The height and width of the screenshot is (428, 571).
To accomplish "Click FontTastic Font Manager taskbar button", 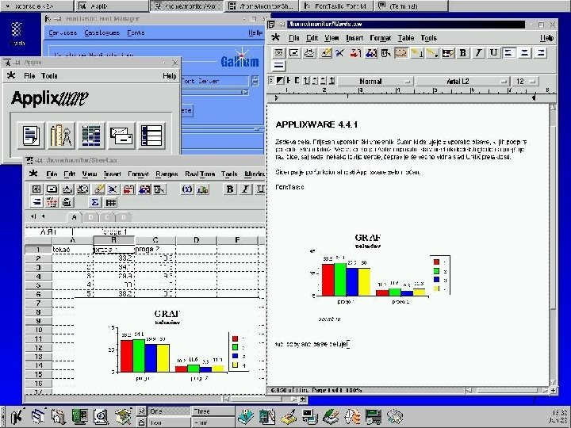I will [335, 6].
